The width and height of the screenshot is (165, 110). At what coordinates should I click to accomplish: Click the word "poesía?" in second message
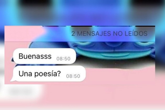tap(48, 74)
